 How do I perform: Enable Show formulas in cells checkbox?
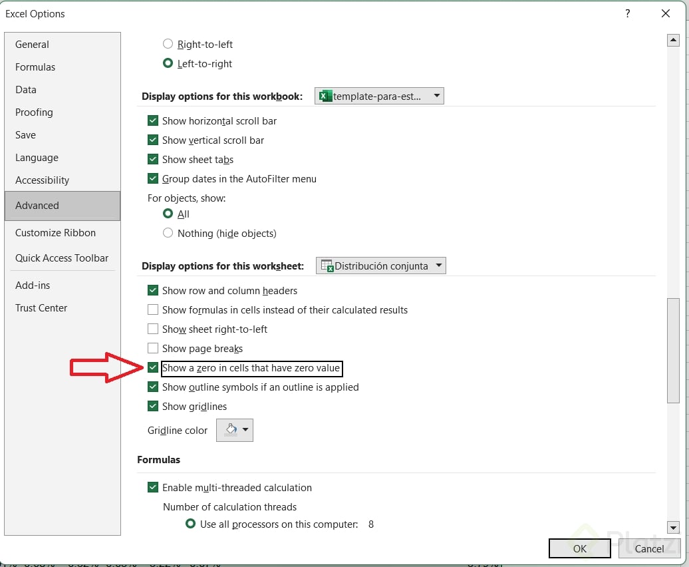pos(153,309)
